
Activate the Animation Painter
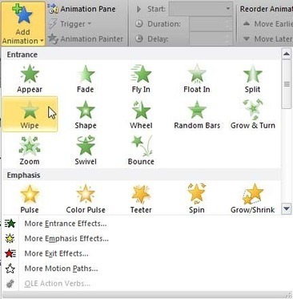point(86,39)
